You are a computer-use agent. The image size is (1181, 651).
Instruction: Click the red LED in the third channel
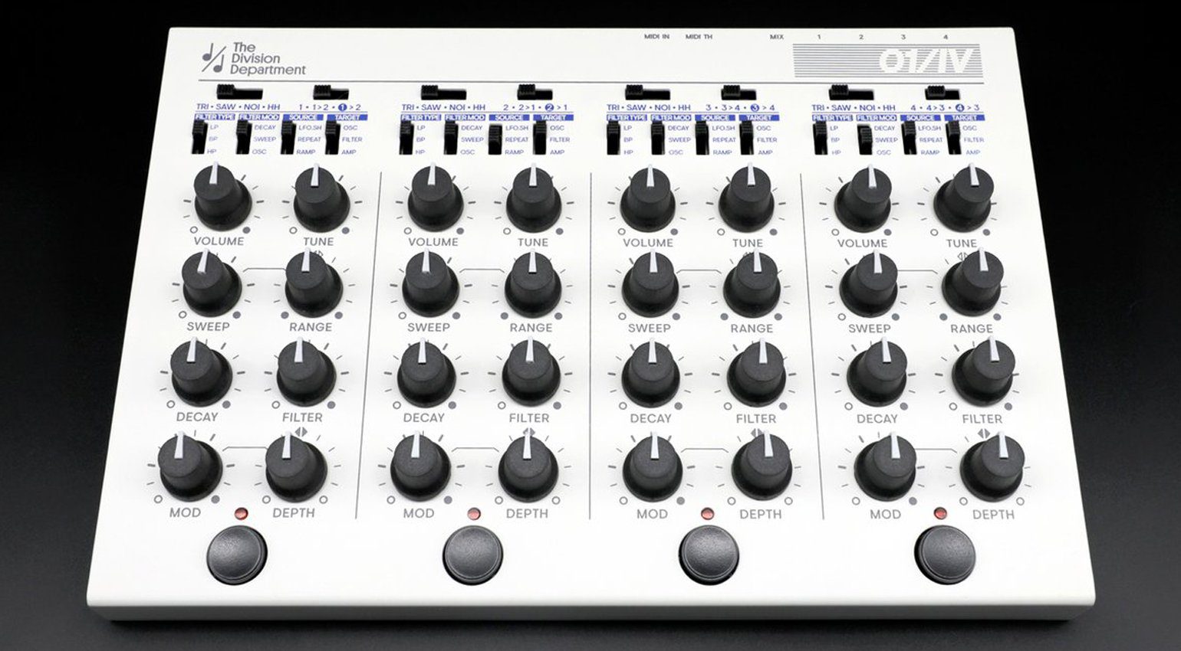706,513
